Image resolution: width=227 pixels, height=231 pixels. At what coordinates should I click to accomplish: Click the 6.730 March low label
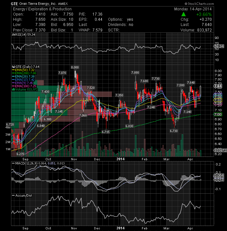click(x=174, y=131)
